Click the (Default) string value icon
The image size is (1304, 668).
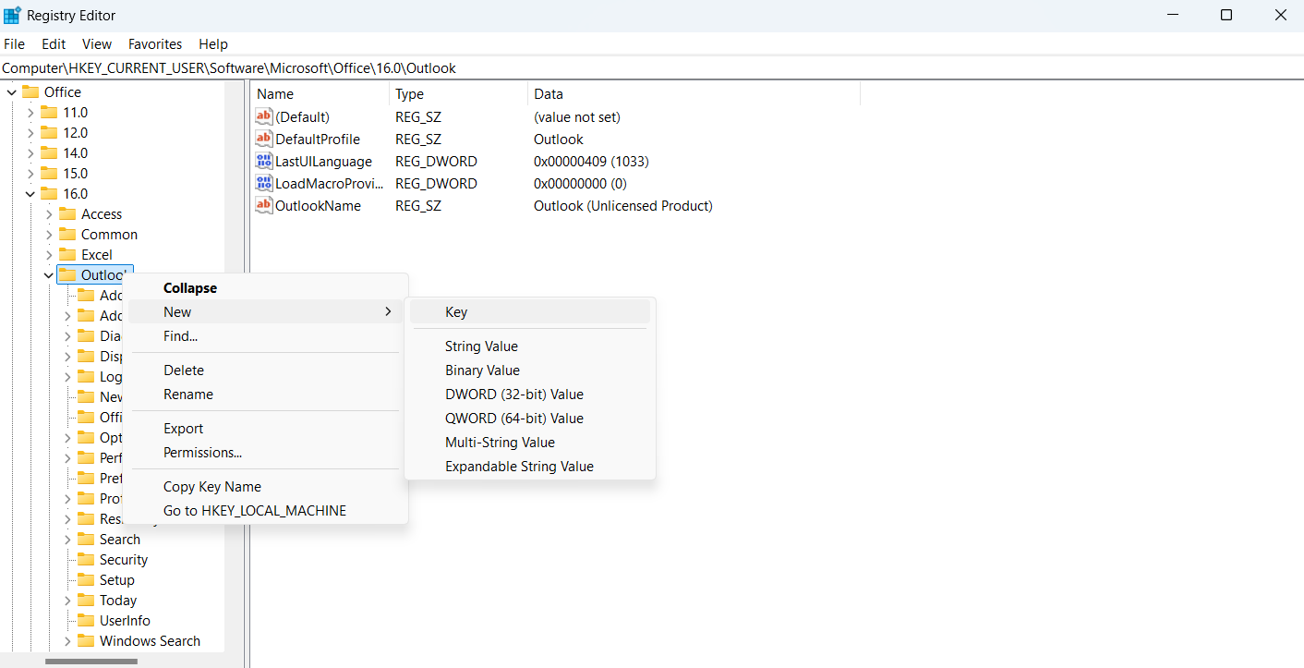pyautogui.click(x=264, y=117)
